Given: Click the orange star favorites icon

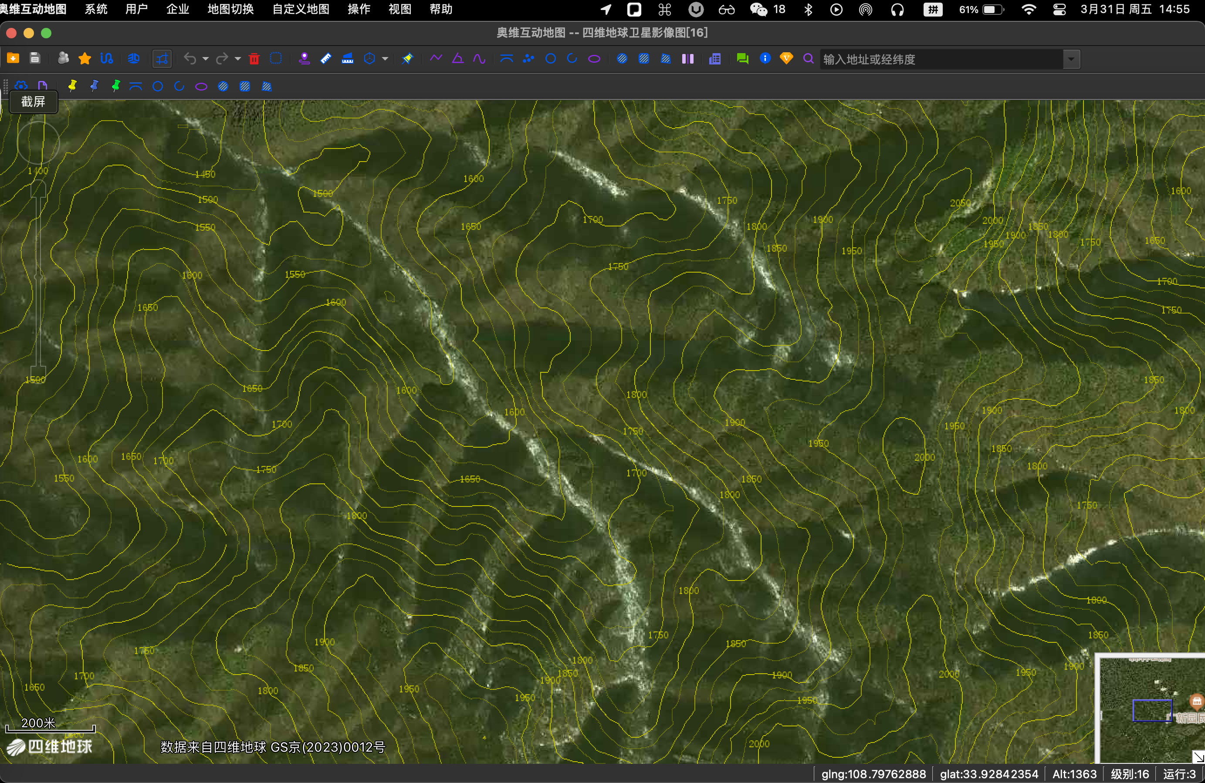Looking at the screenshot, I should pos(85,59).
